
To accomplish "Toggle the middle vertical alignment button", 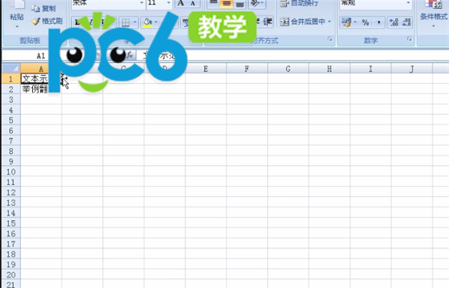I will 227,4.
